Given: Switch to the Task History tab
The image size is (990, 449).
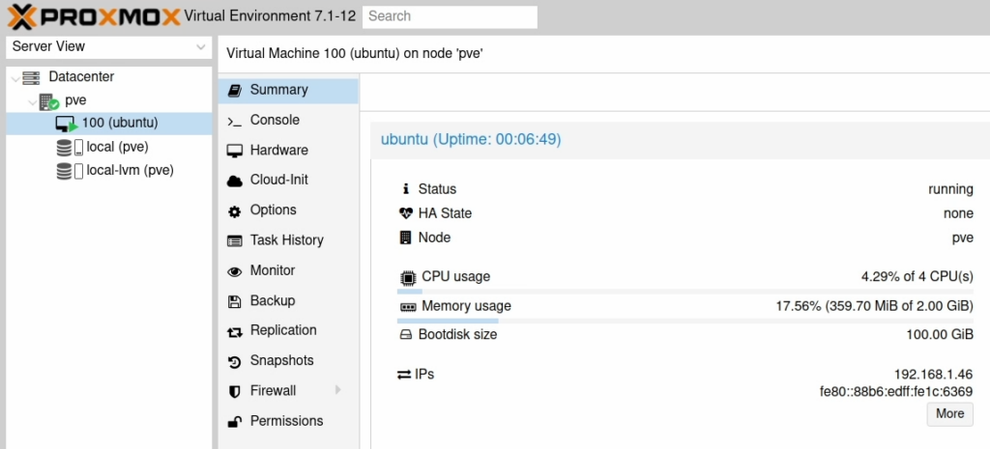Looking at the screenshot, I should click(288, 240).
